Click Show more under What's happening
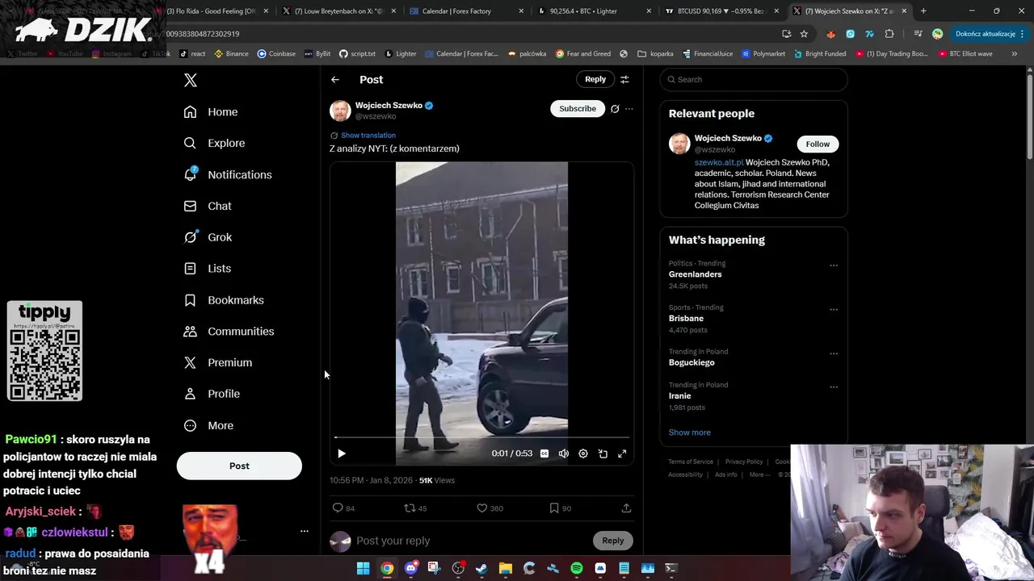The width and height of the screenshot is (1034, 581). [x=689, y=433]
